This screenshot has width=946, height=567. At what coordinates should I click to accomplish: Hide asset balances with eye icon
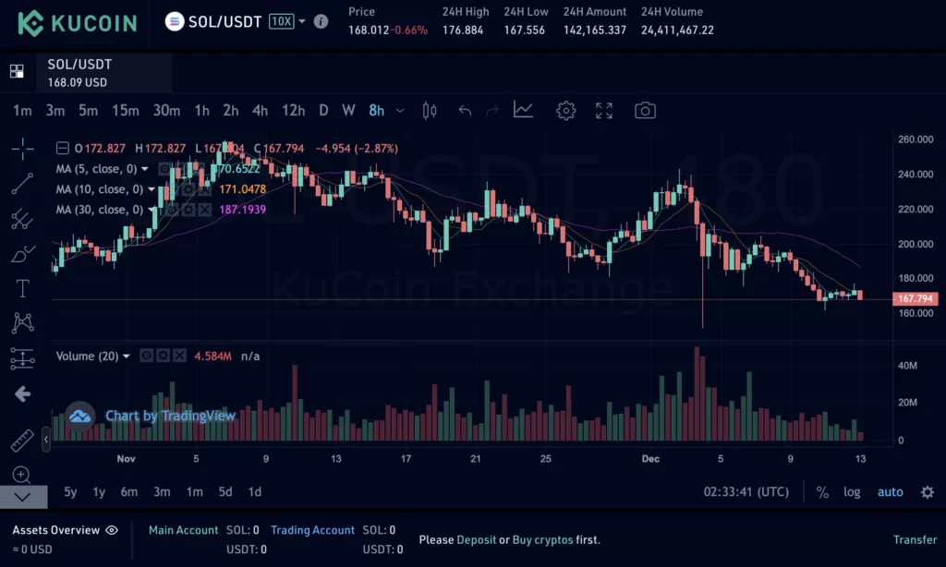tap(112, 530)
